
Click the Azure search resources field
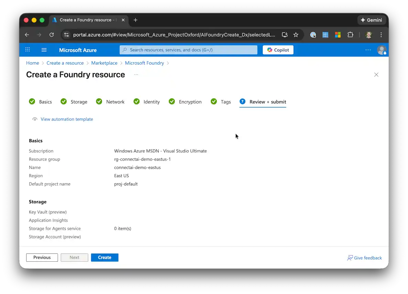tap(189, 50)
